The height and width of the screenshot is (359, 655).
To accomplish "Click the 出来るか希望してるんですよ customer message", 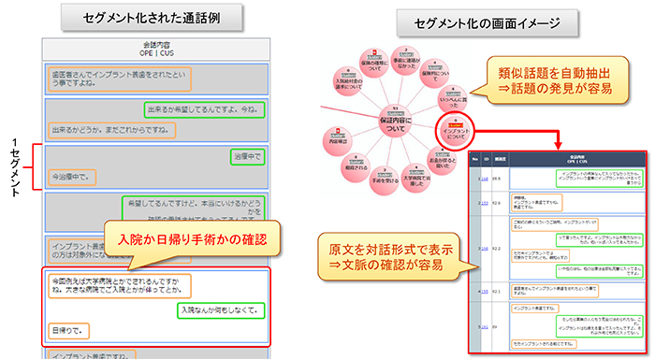I will [x=205, y=109].
